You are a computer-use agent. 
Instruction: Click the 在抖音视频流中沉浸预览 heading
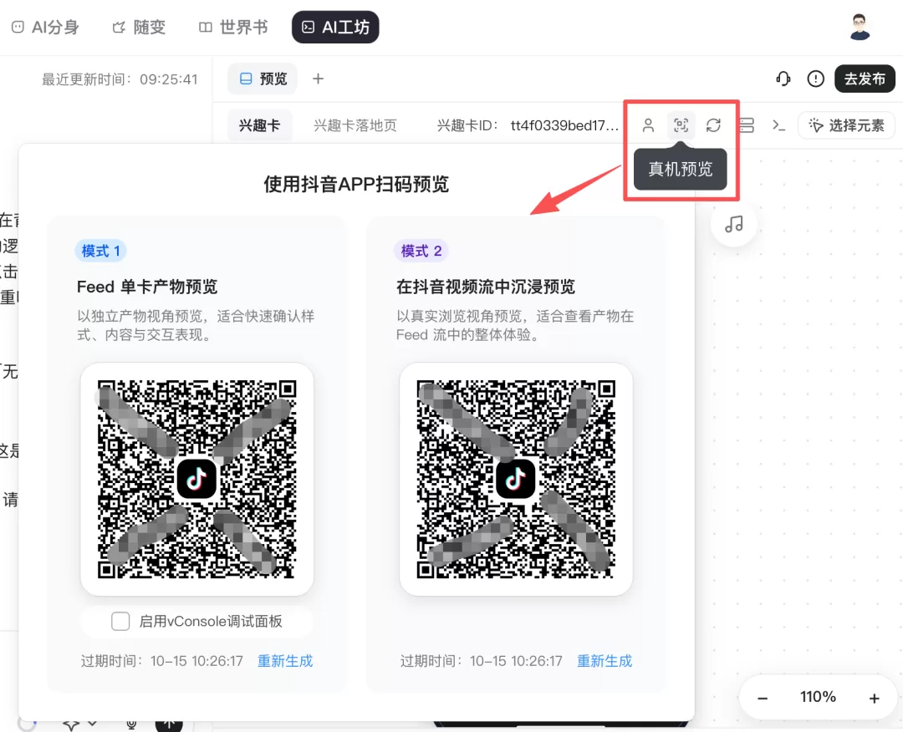coord(486,287)
